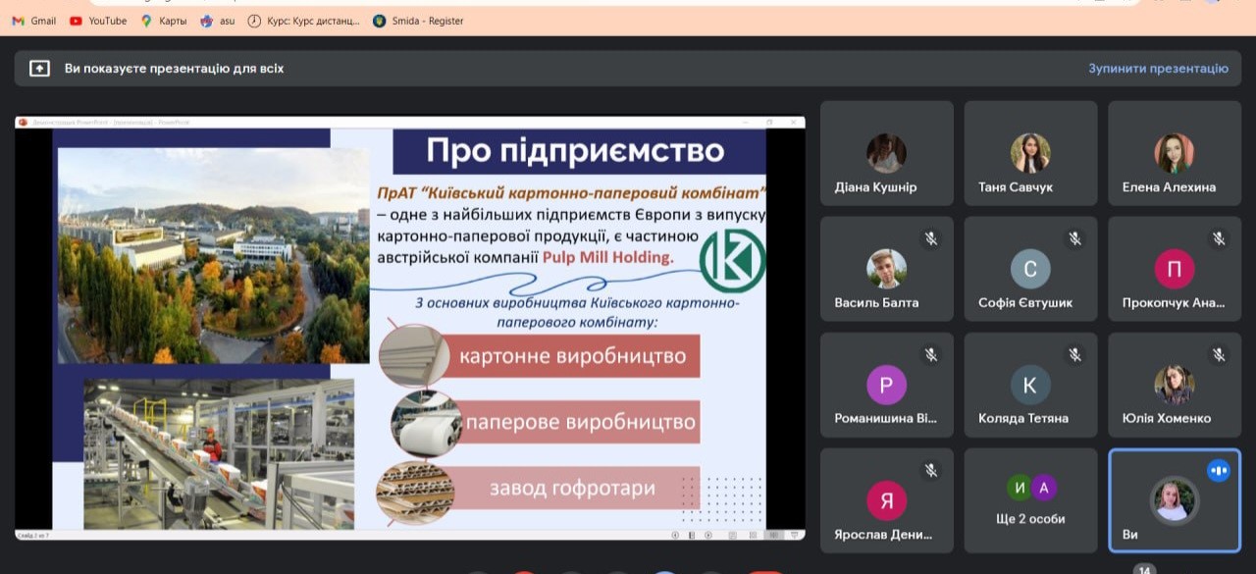Click Ярослав avatar letter Я

tap(886, 500)
